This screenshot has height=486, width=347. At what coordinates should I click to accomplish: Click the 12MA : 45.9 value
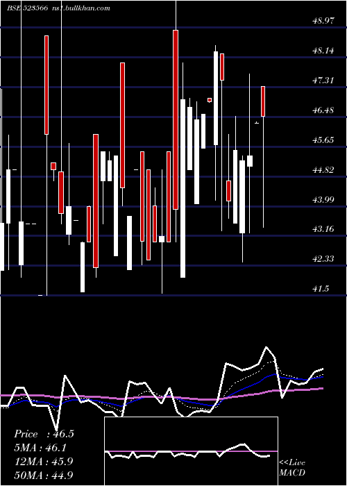tap(44, 462)
